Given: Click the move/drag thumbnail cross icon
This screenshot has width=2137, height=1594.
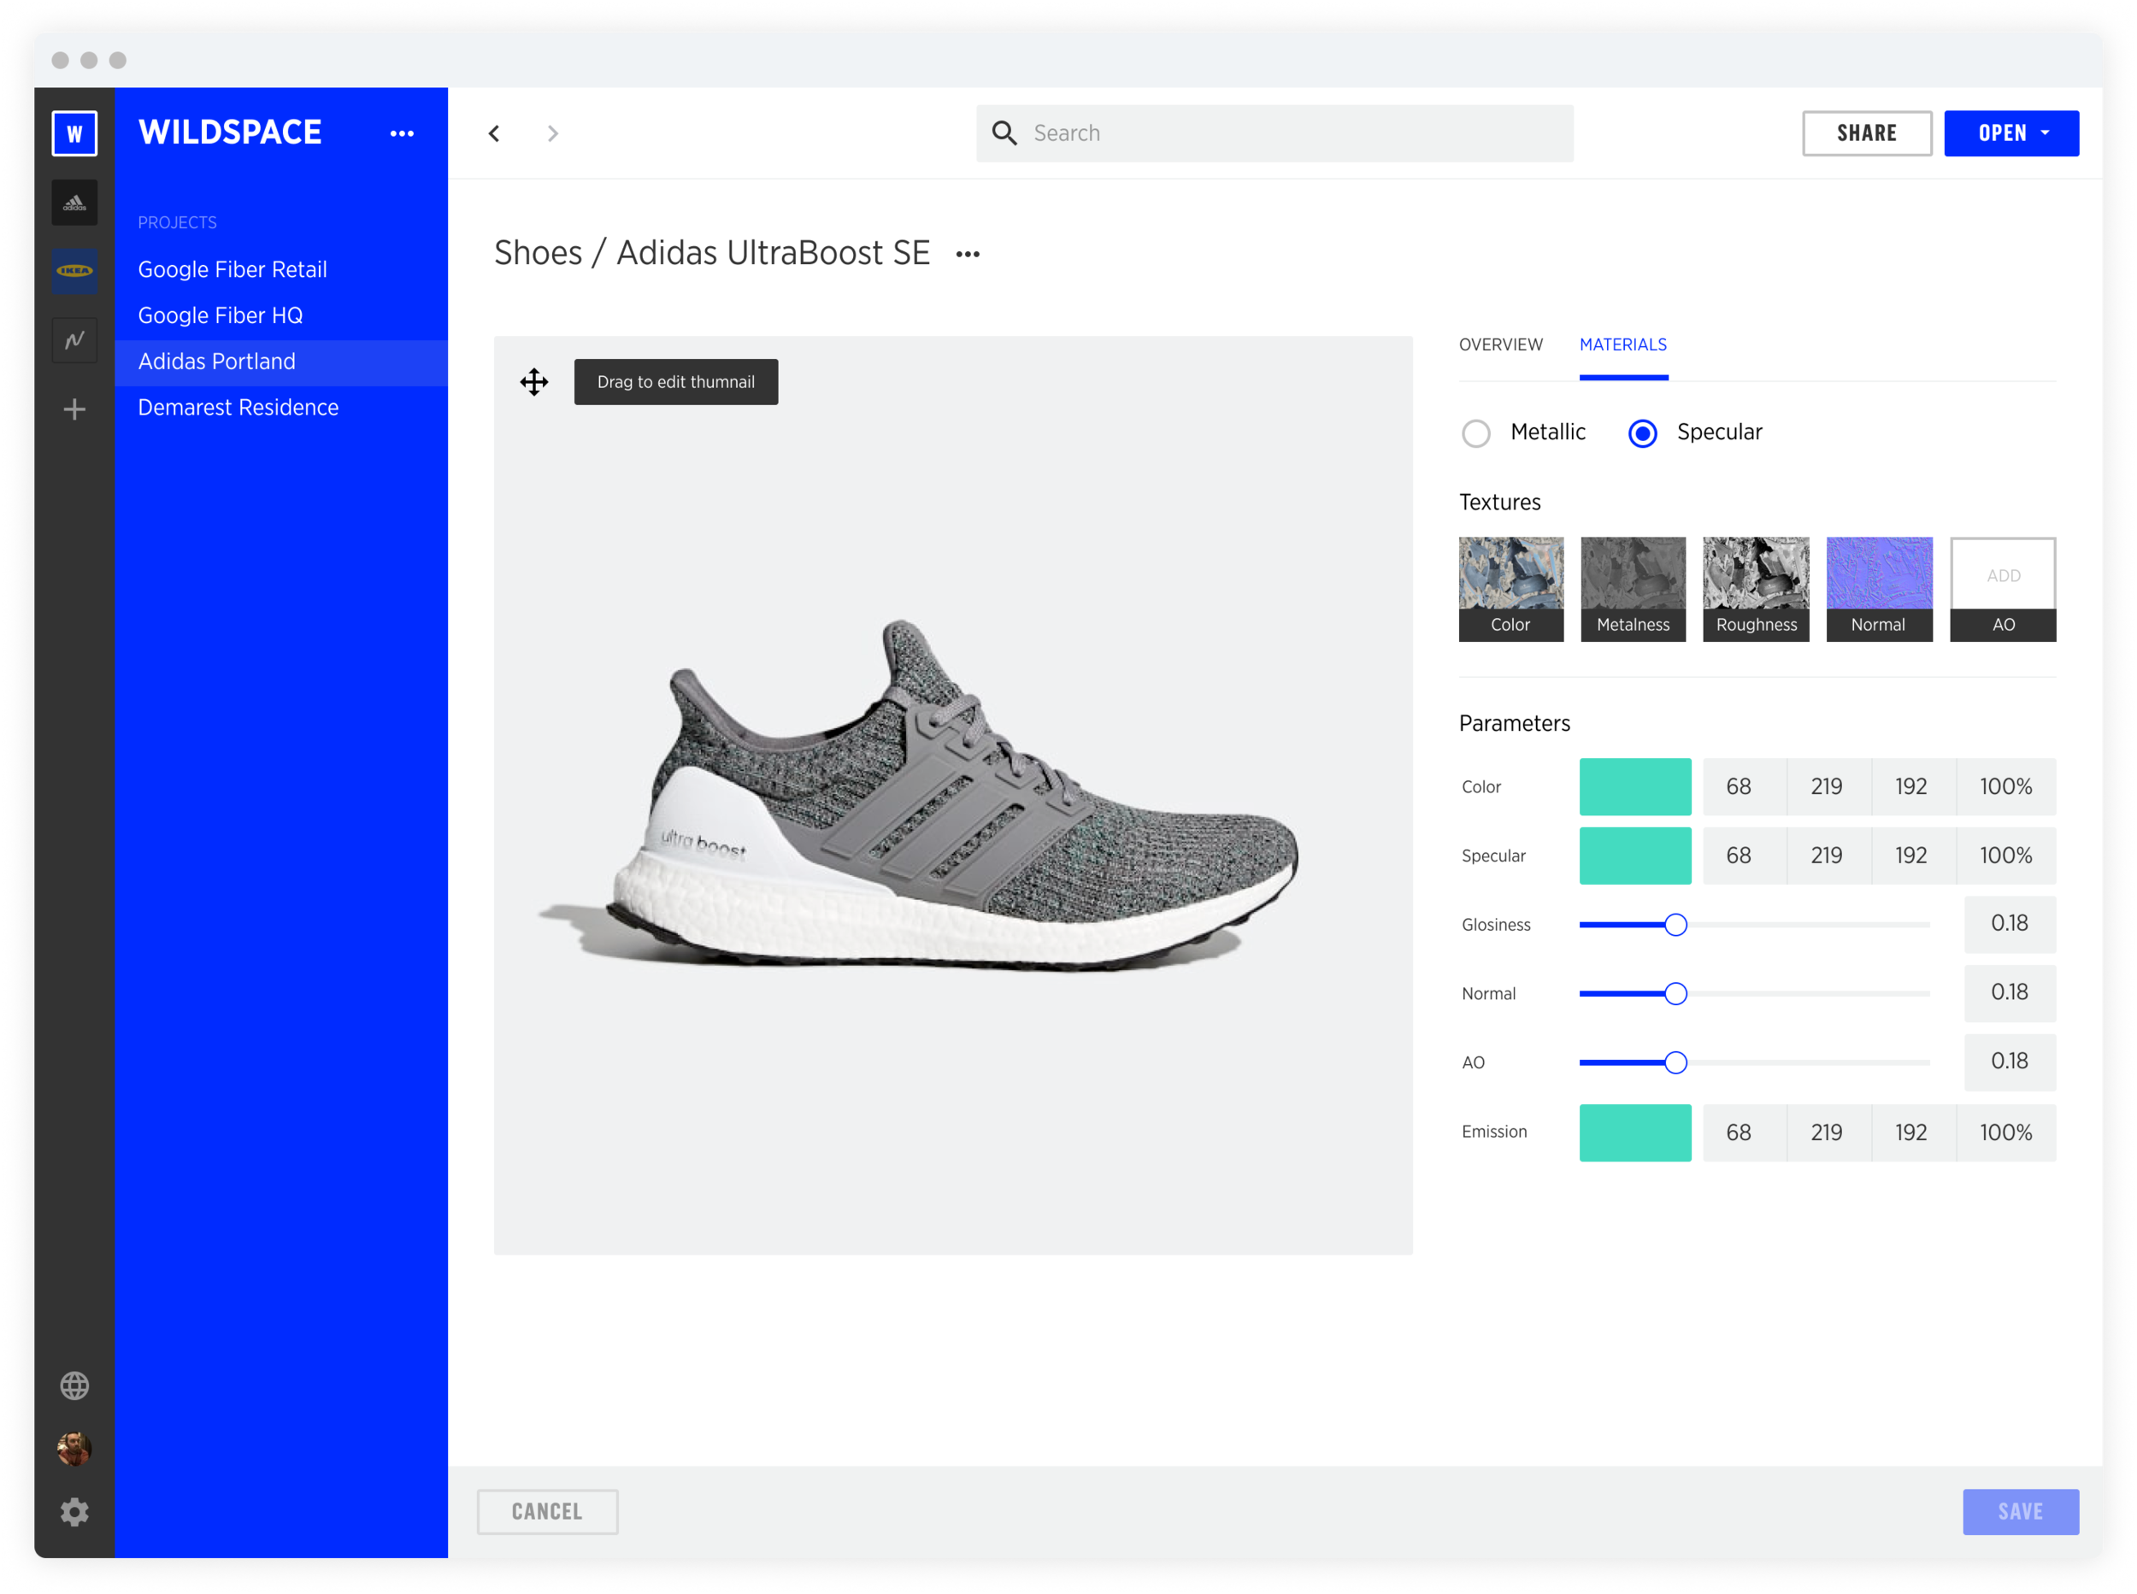Looking at the screenshot, I should 533,382.
